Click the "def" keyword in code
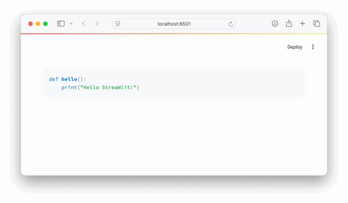The image size is (348, 203). [53, 79]
